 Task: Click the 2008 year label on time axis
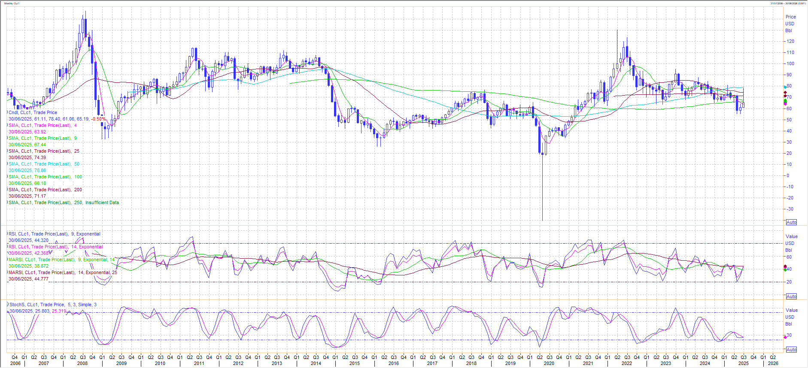coord(82,363)
